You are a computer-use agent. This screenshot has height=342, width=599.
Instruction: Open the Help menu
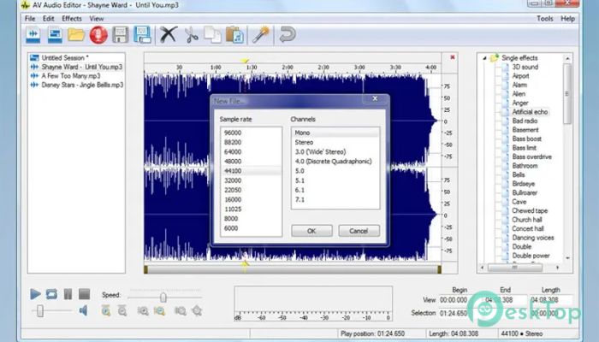[x=567, y=18]
